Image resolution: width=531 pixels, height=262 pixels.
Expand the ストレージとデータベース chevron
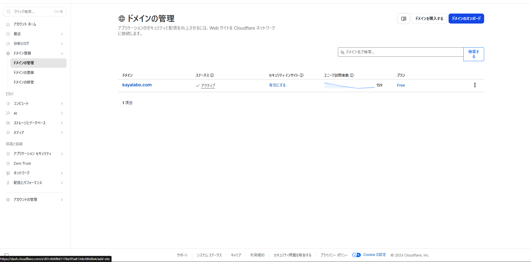62,123
